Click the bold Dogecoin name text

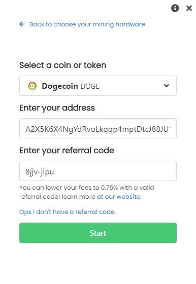point(60,86)
